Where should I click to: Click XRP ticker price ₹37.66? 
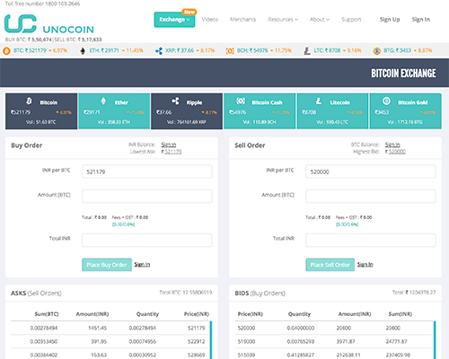pyautogui.click(x=185, y=50)
